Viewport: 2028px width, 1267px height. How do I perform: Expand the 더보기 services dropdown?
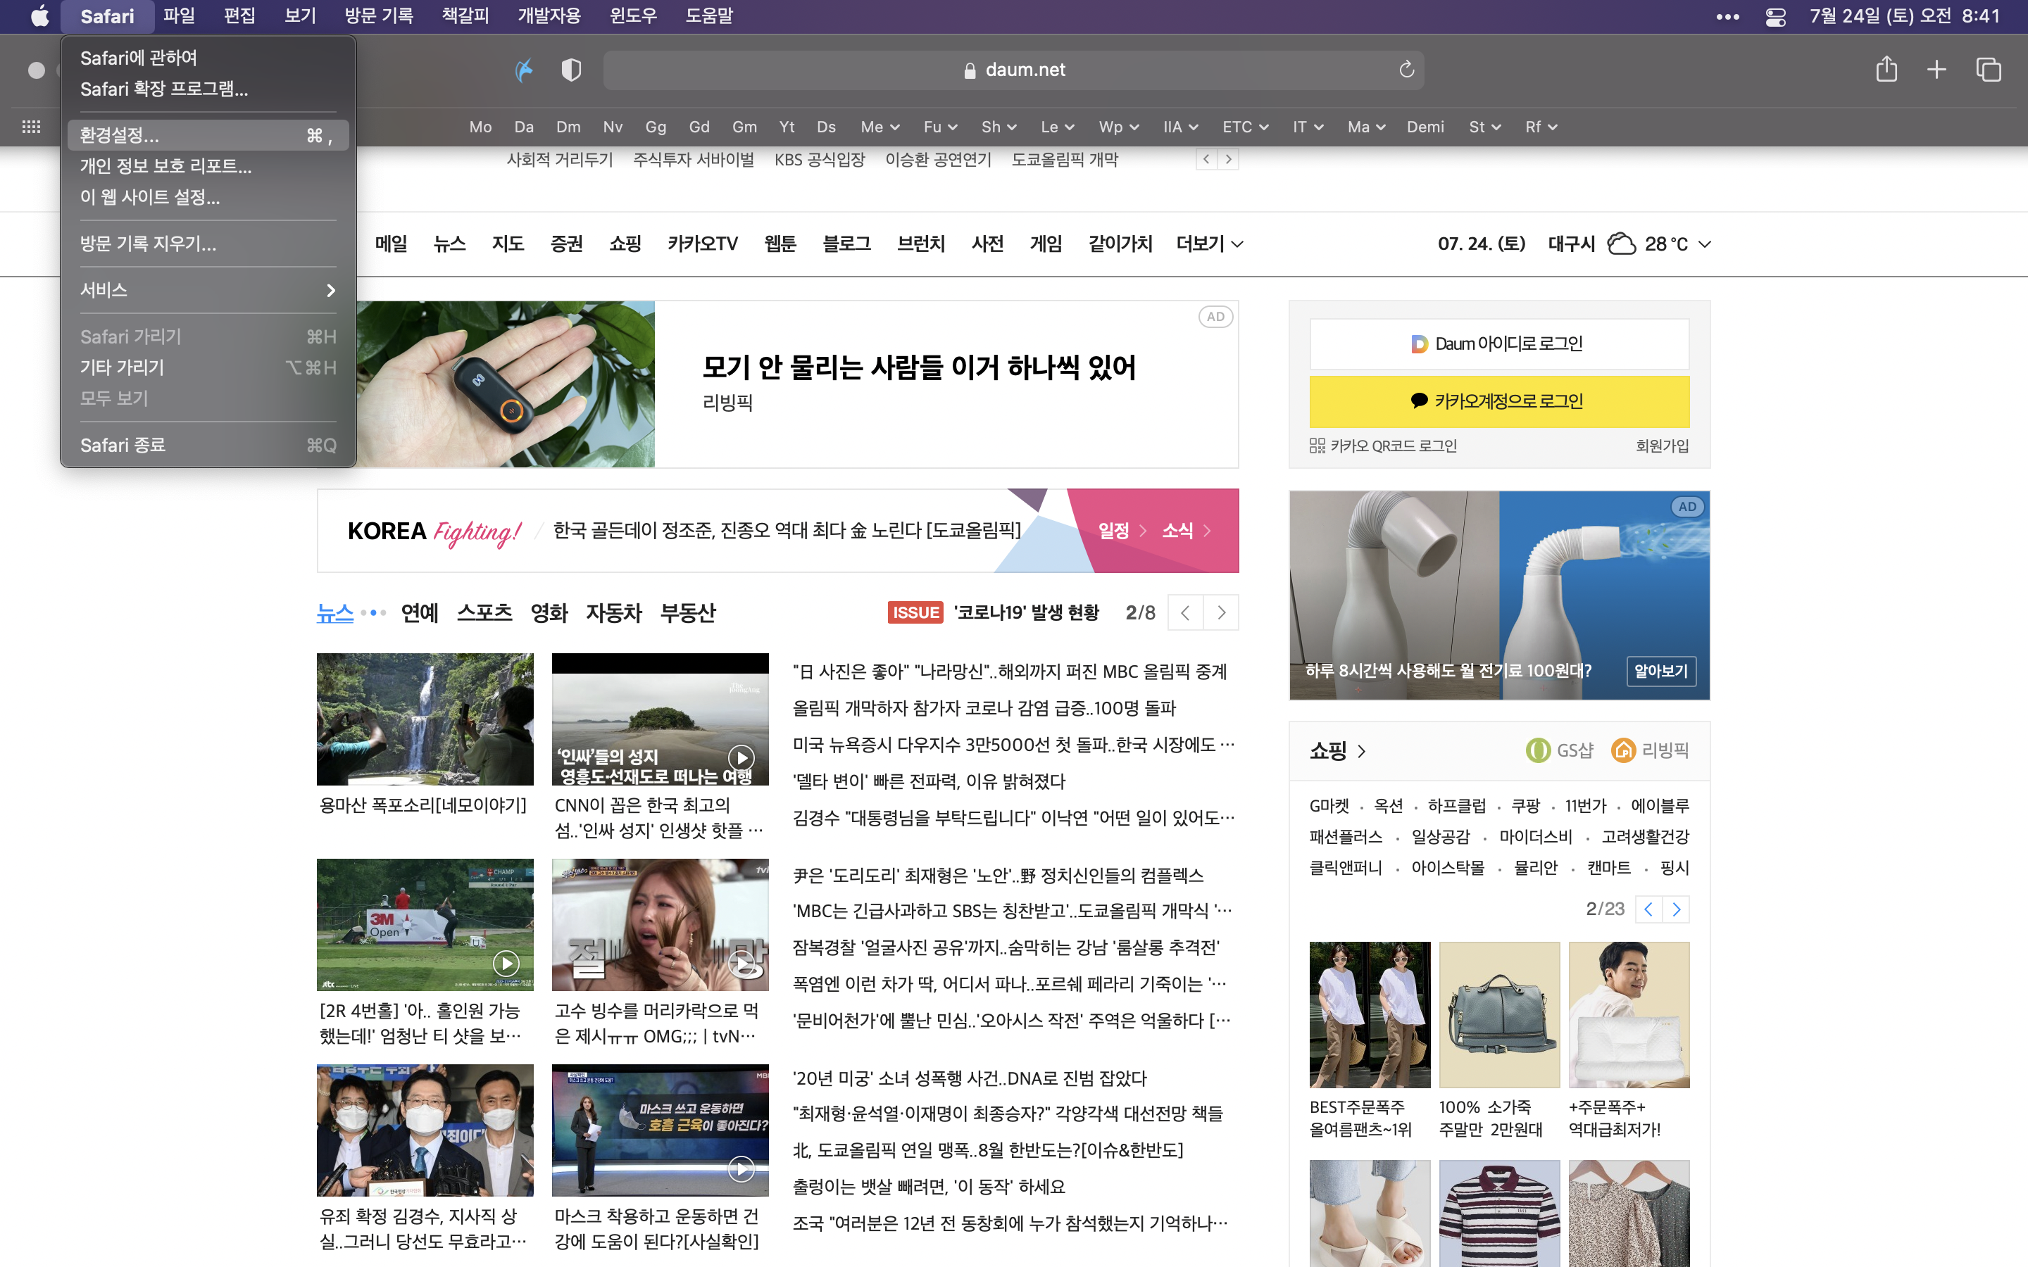pos(1209,244)
